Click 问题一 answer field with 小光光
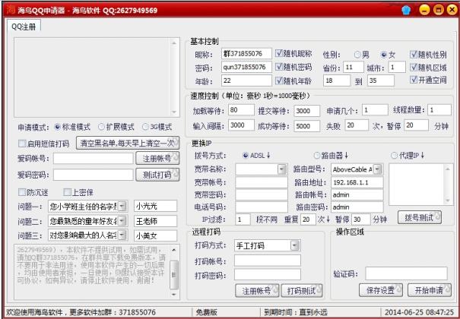460x319 pixels. click(x=155, y=207)
